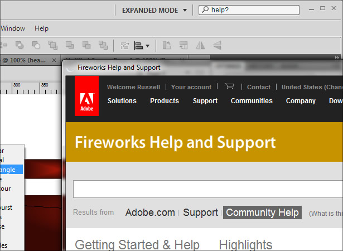Open the Help menu
Image resolution: width=343 pixels, height=251 pixels.
42,28
